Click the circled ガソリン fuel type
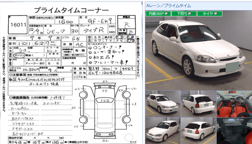The height and width of the screenshot is (144, 252). point(19,55)
